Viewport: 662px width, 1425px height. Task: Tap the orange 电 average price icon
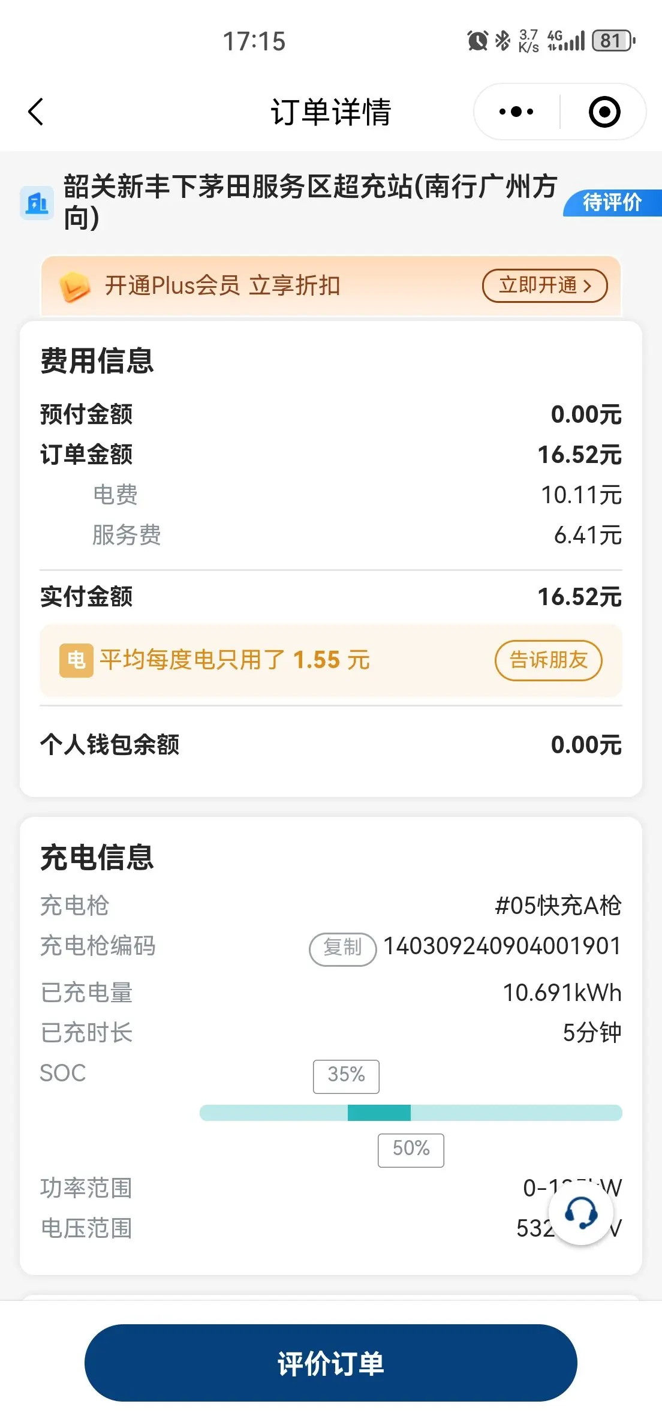pyautogui.click(x=76, y=660)
